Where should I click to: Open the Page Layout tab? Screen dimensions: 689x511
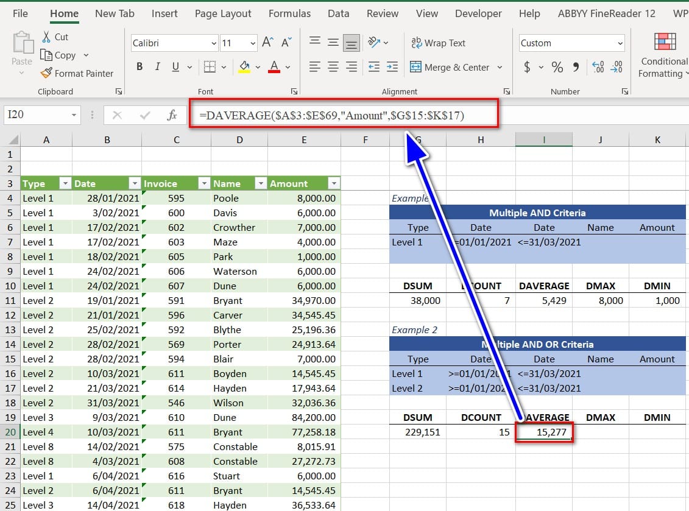point(223,13)
